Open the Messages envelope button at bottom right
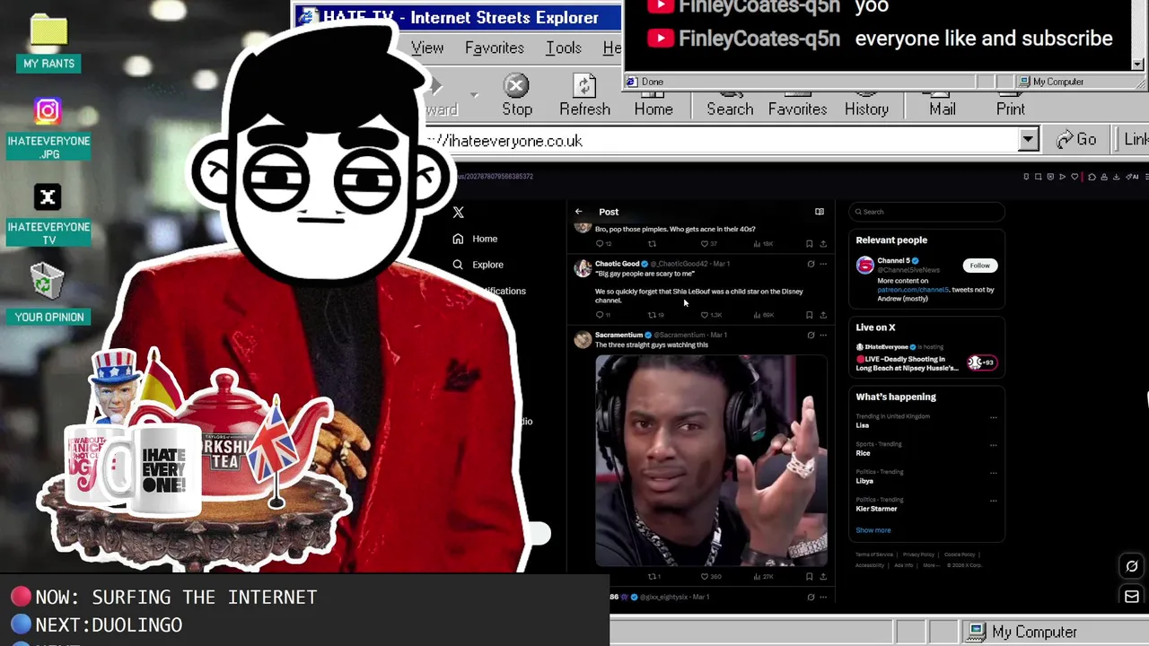The height and width of the screenshot is (646, 1149). point(1132,596)
